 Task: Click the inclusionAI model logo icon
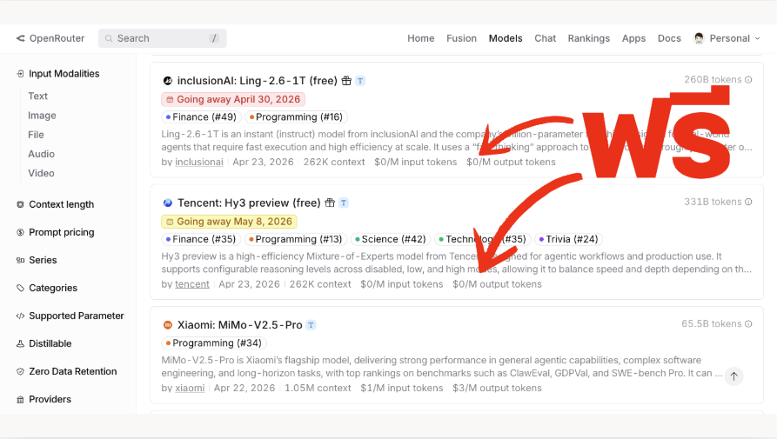point(167,81)
